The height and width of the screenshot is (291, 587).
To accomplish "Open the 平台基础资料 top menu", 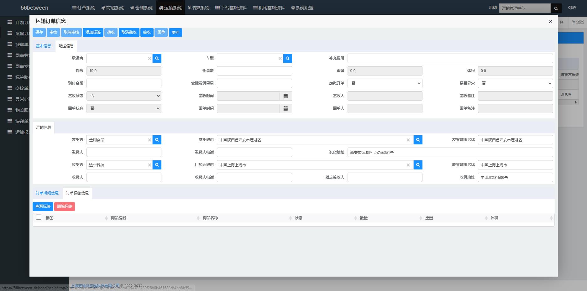I will click(231, 8).
